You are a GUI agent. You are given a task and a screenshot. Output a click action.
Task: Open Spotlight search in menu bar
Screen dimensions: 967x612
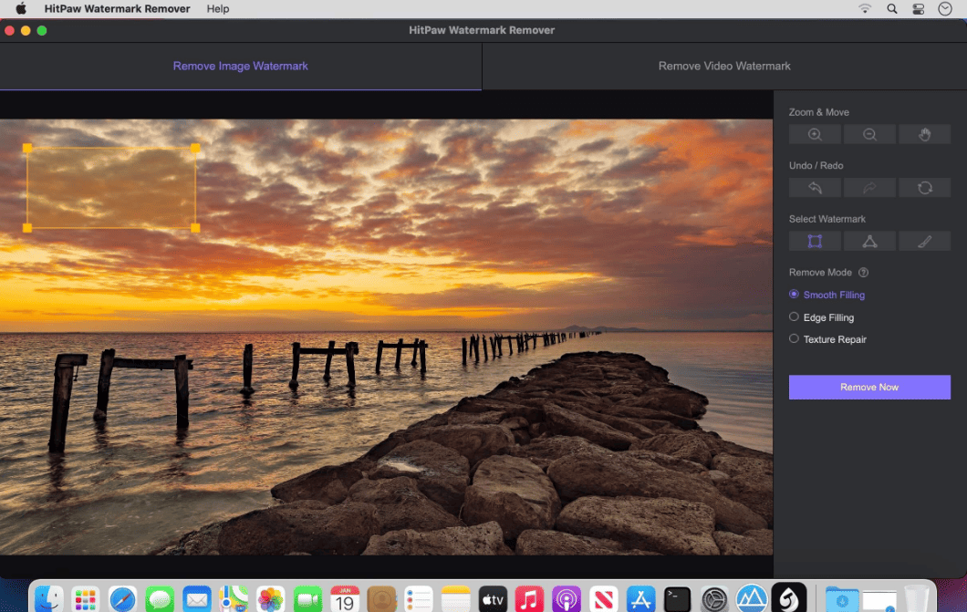892,8
